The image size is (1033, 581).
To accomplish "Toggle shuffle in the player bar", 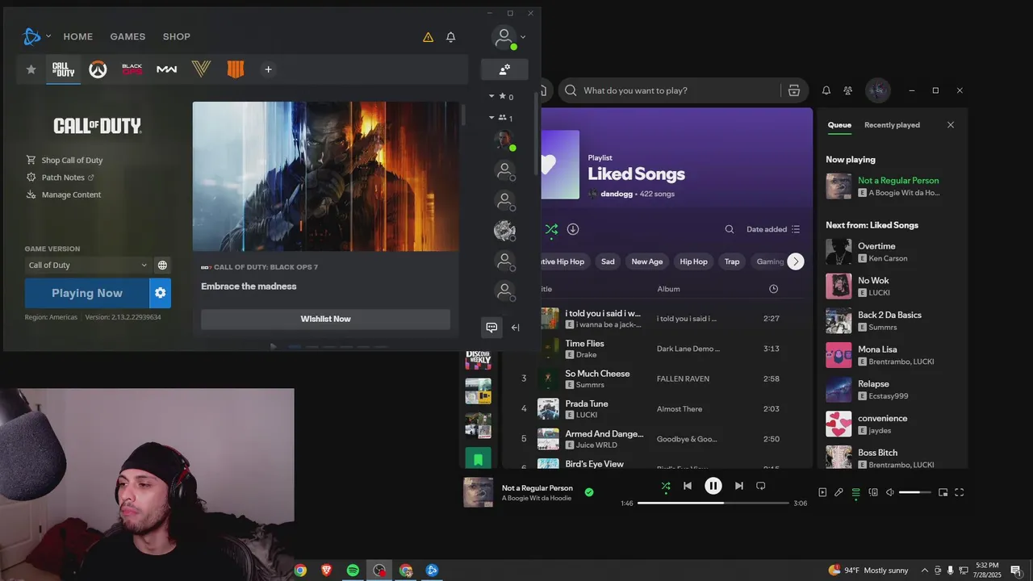I will tap(666, 486).
